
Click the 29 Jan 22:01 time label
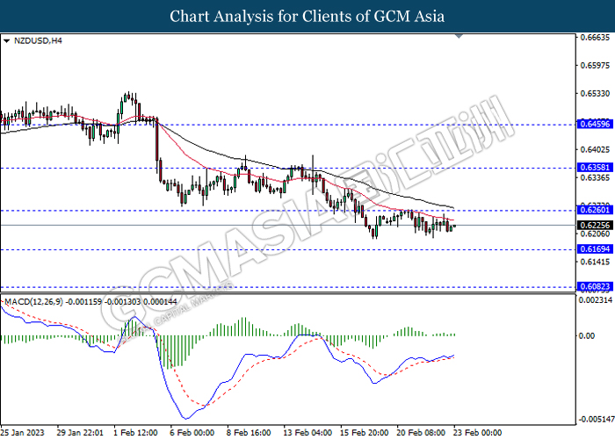(80, 433)
